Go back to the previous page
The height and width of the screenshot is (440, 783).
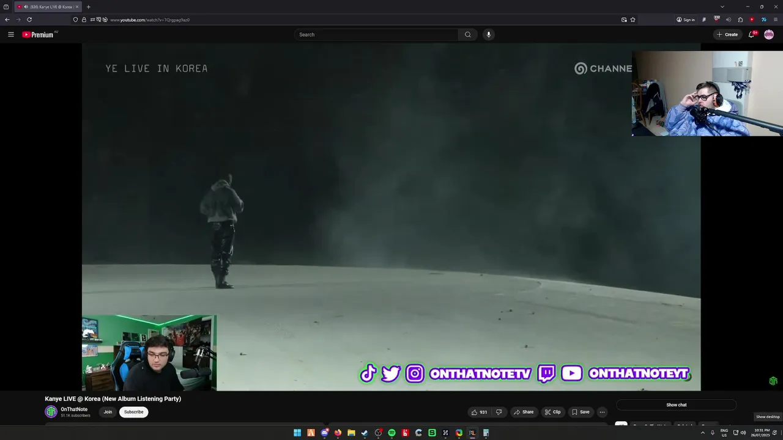point(7,20)
